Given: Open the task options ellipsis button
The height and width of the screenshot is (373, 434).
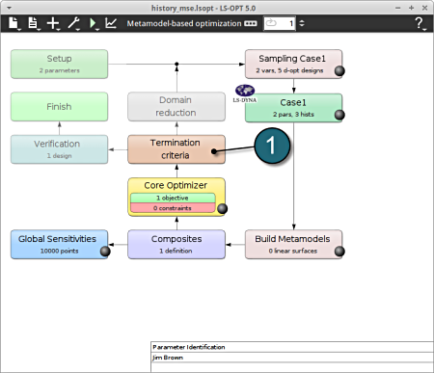Looking at the screenshot, I should [251, 23].
